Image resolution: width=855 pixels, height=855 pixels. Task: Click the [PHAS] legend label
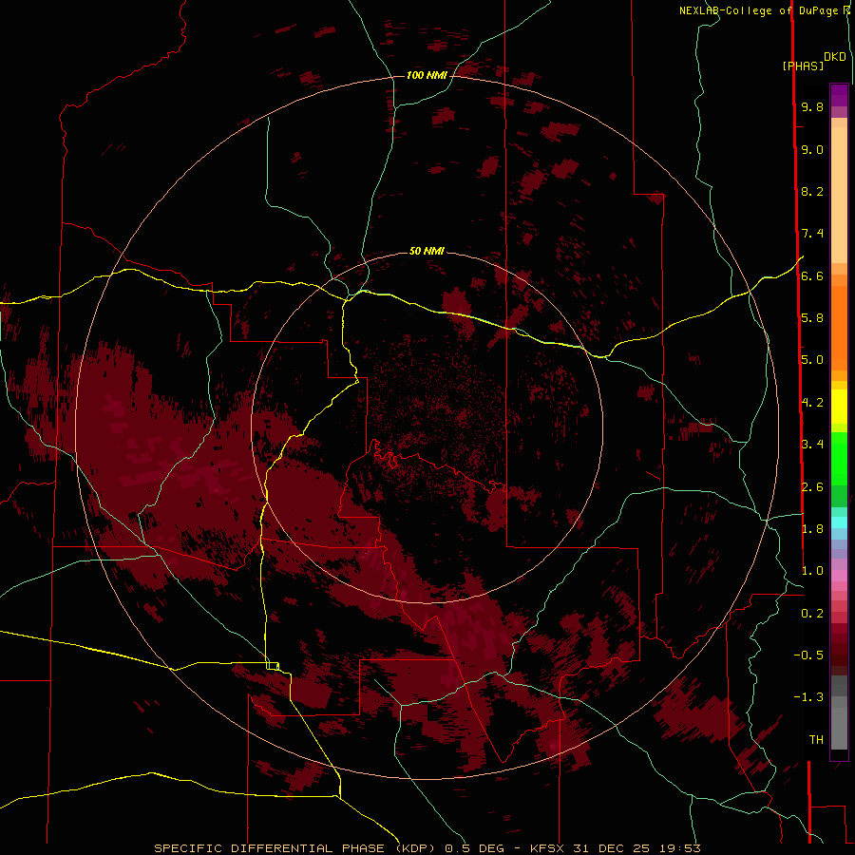click(803, 66)
